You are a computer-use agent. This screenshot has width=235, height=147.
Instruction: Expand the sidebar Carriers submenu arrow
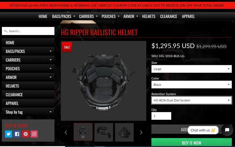pos(50,60)
